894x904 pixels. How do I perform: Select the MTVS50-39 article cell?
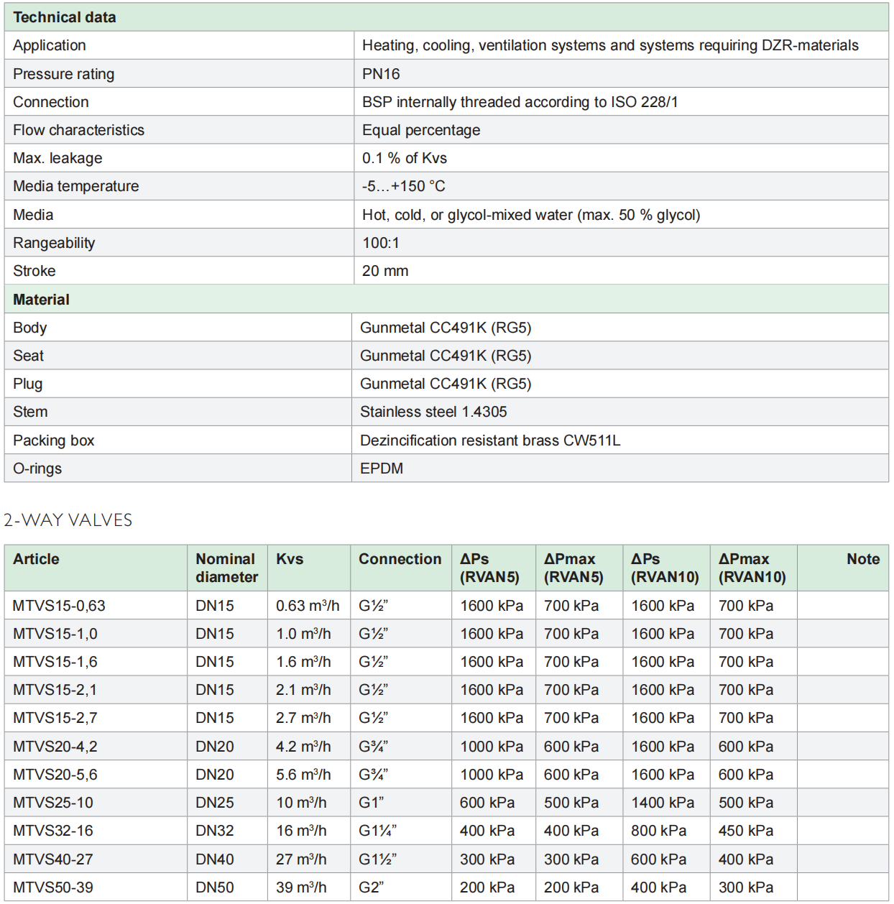tap(53, 887)
